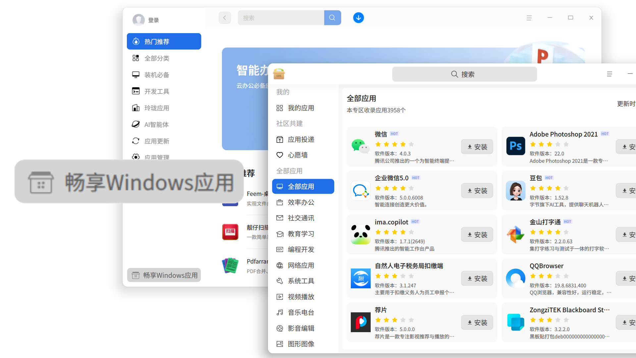Click the back navigation chevron
Image resolution: width=636 pixels, height=358 pixels.
225,18
